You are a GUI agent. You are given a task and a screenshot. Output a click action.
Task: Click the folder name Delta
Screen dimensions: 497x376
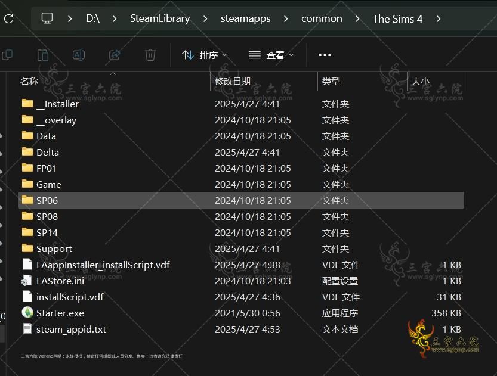pos(48,152)
